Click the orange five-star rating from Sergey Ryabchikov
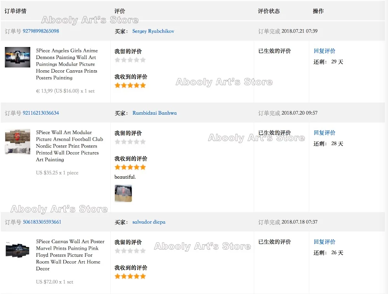 pyautogui.click(x=130, y=85)
